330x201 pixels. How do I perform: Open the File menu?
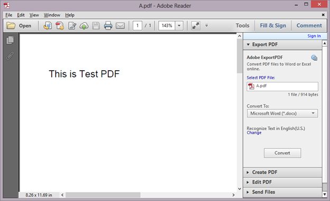click(8, 15)
